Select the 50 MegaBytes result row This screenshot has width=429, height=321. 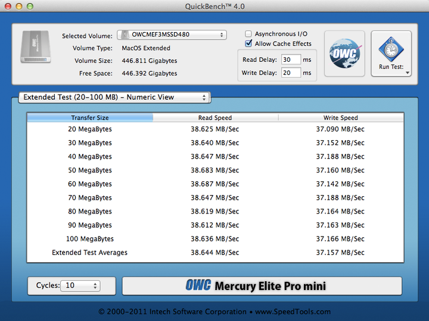point(215,171)
